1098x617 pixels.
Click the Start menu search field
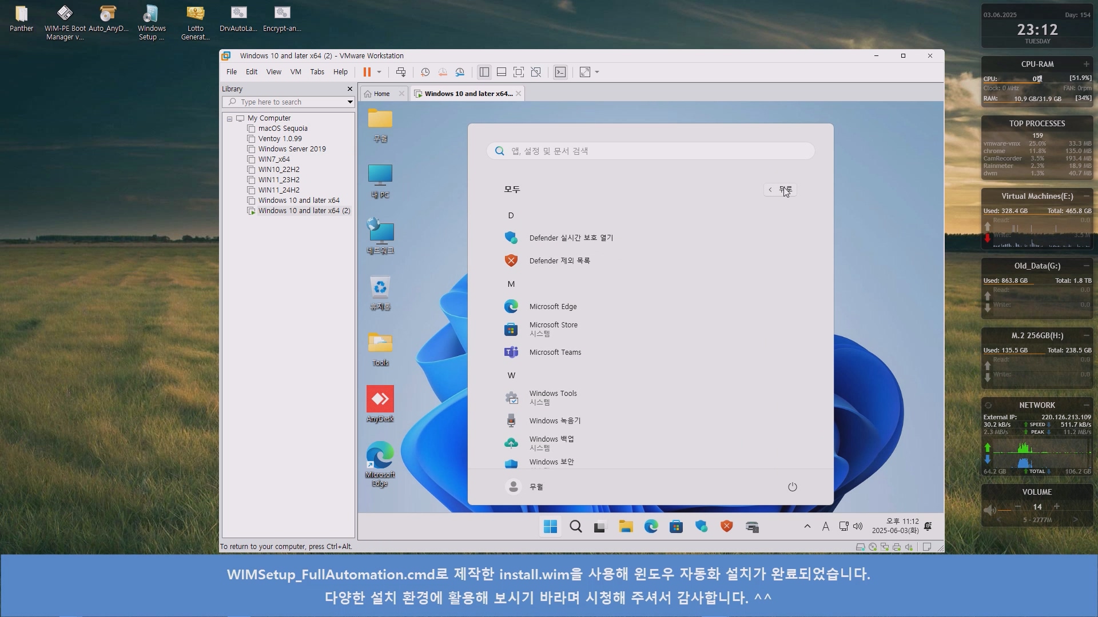(x=650, y=151)
